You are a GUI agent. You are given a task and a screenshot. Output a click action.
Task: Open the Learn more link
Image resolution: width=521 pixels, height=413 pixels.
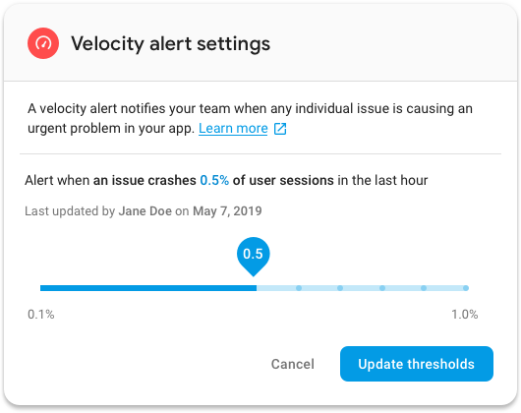point(233,128)
